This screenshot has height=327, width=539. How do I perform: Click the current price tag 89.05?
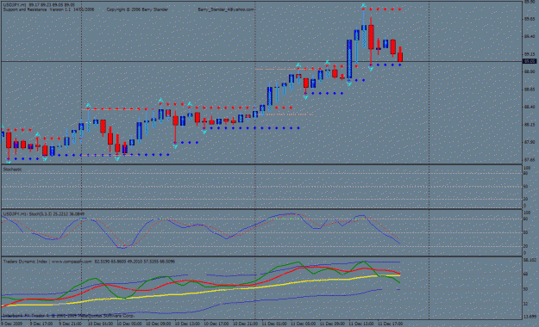530,61
